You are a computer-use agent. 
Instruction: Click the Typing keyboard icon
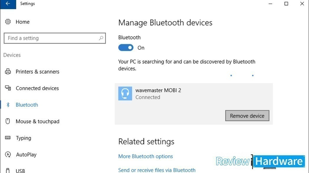coord(8,138)
